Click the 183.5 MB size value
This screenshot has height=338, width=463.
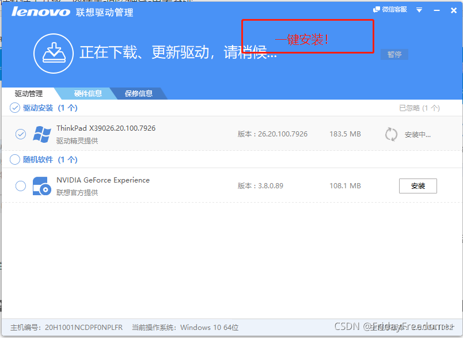tap(345, 134)
